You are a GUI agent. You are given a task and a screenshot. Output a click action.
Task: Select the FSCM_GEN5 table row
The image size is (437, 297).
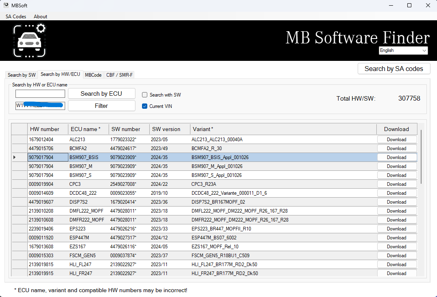click(x=163, y=255)
